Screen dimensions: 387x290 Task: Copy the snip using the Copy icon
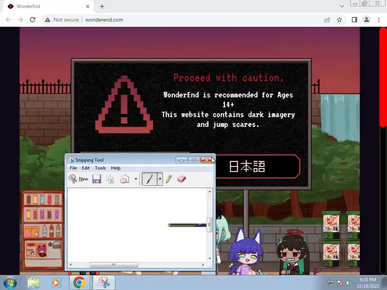[110, 179]
